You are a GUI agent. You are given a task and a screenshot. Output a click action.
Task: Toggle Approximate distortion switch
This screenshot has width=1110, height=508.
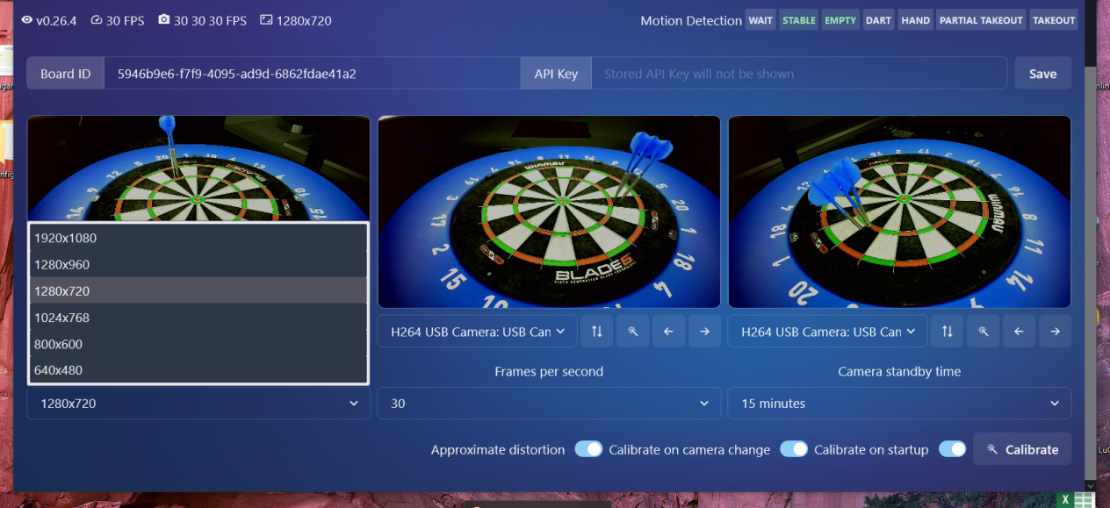pos(588,449)
